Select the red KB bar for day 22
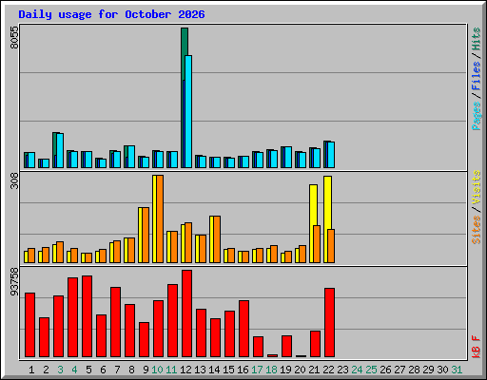Image resolution: width=487 pixels, height=380 pixels. 329,322
